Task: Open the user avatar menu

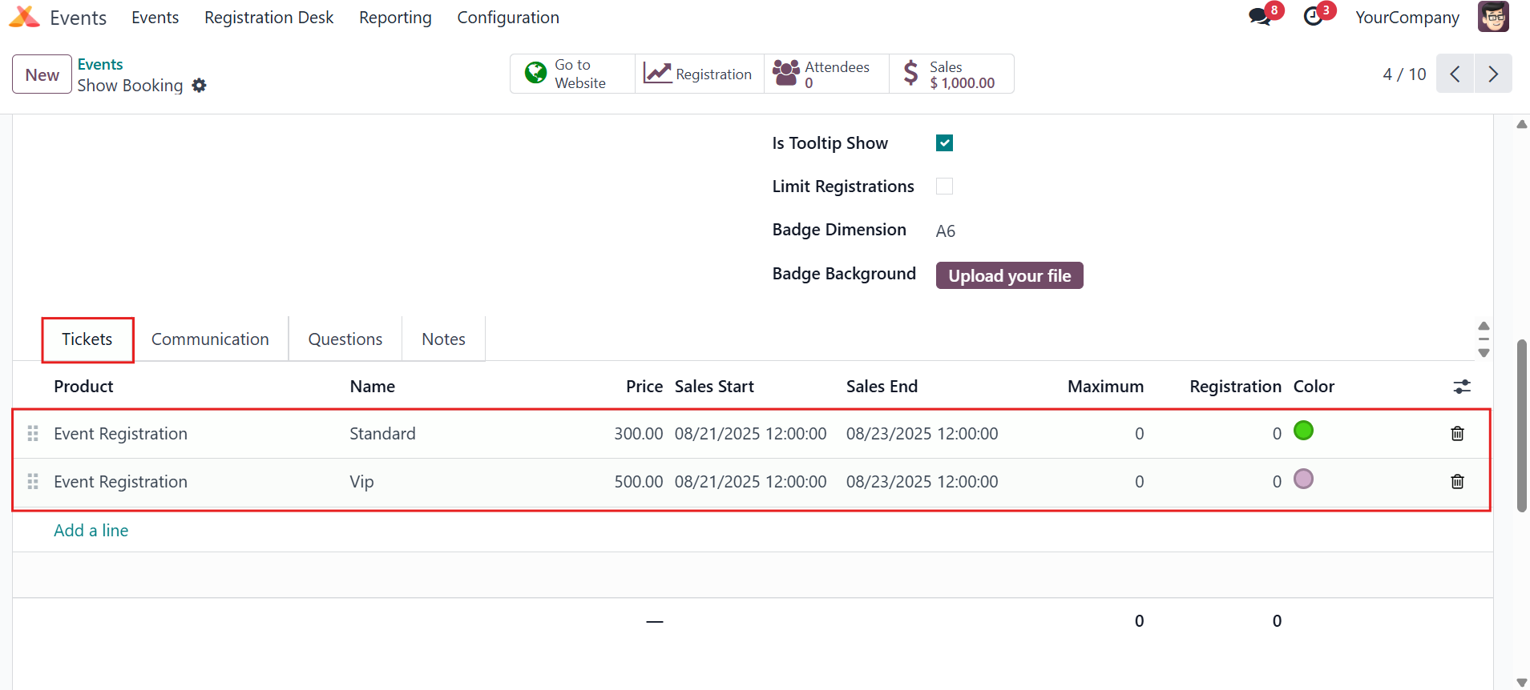Action: click(1493, 17)
